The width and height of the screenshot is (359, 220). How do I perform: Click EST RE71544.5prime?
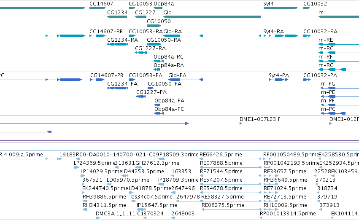(x=221, y=172)
